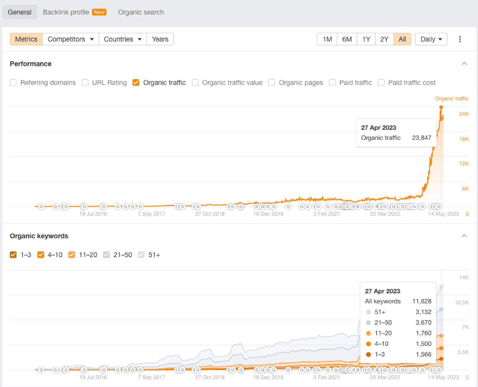Select the 6M time range button
This screenshot has width=478, height=387.
(x=347, y=39)
